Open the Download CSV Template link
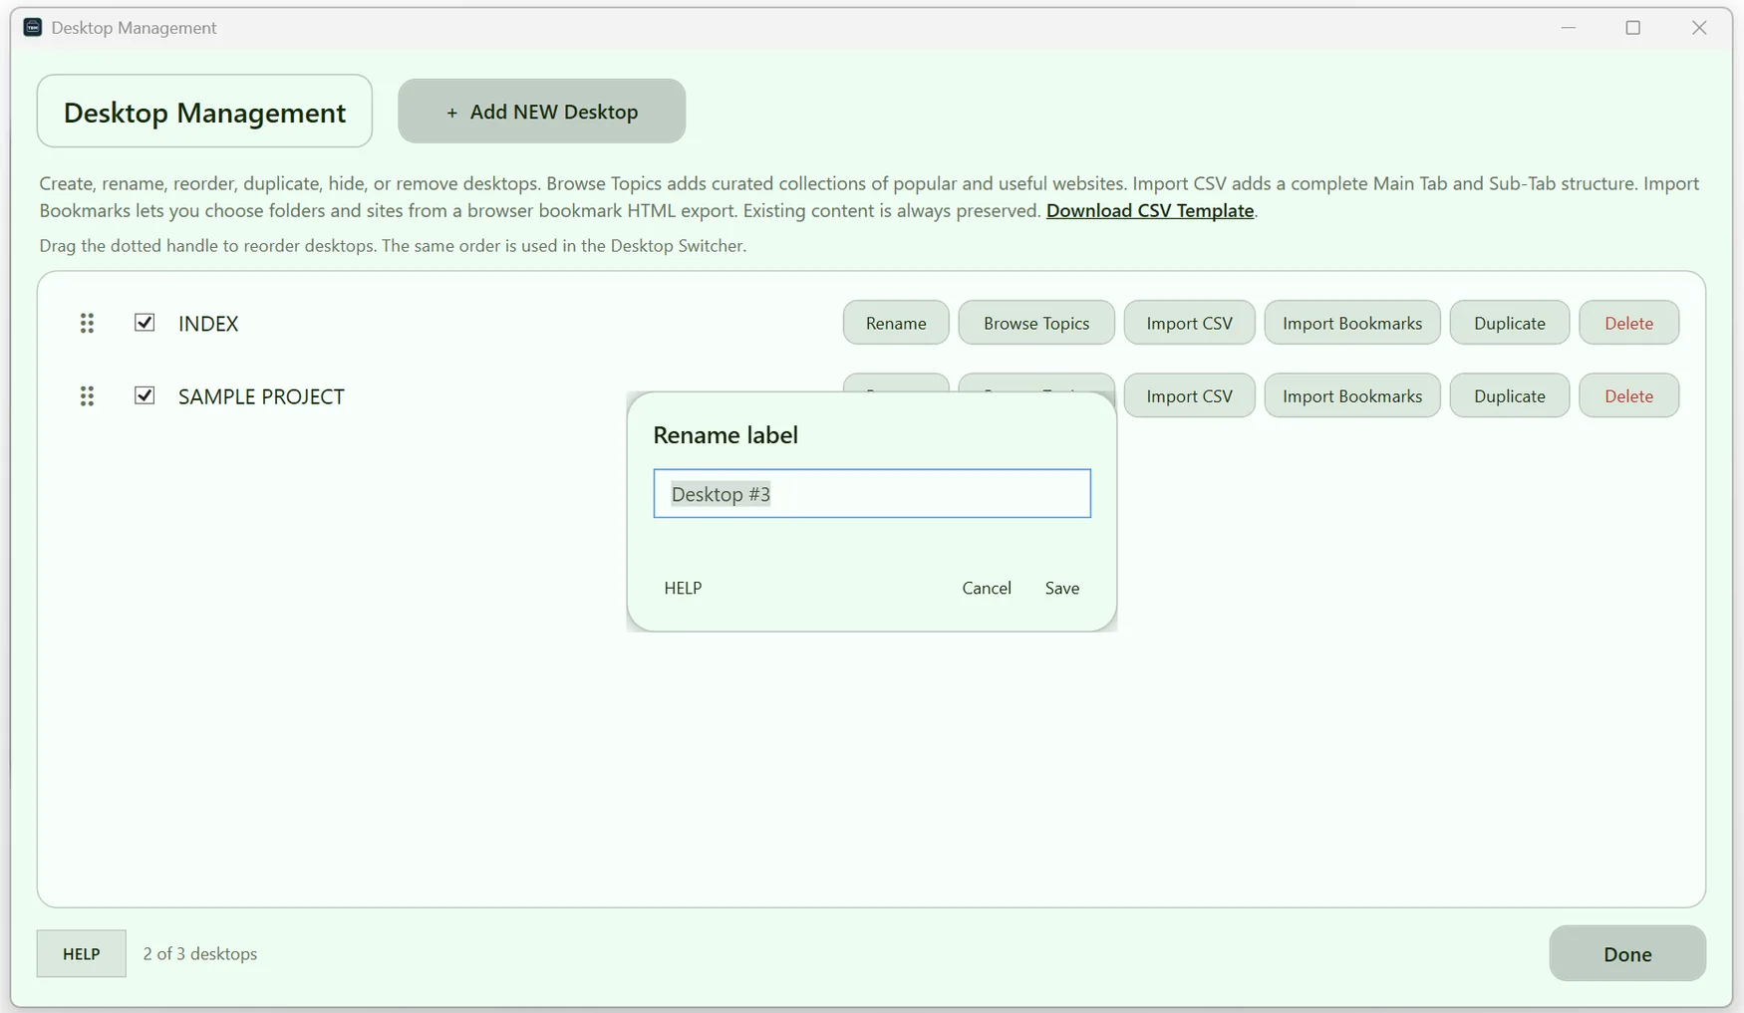Screen dimensions: 1744x1013 1150,210
